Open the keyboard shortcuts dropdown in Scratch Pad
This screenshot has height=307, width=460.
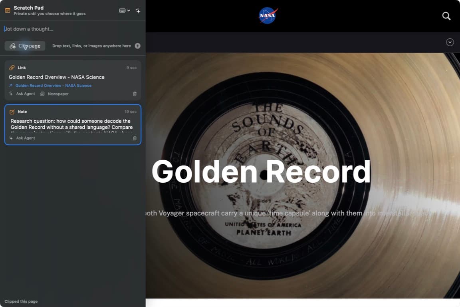pos(125,10)
